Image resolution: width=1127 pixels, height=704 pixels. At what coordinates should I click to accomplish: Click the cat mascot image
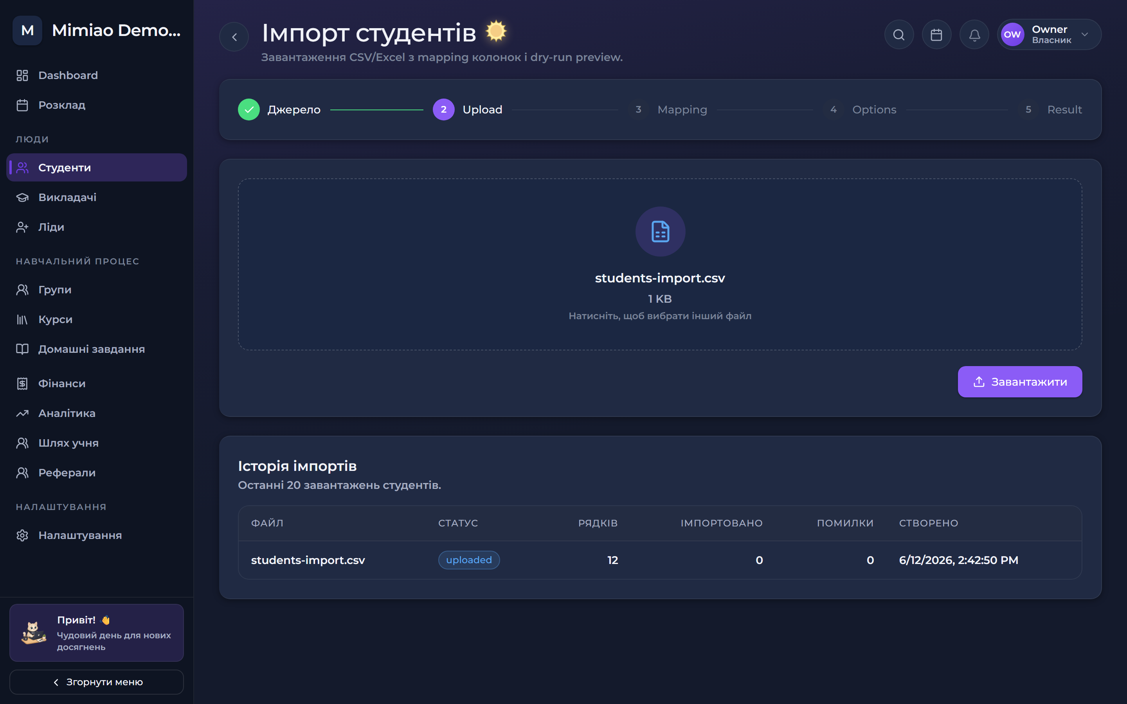point(34,633)
